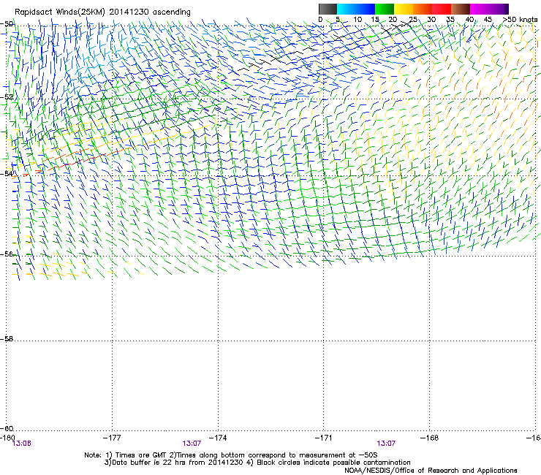
Task: Click the '13:07' time label beside -174
Action: (x=192, y=444)
